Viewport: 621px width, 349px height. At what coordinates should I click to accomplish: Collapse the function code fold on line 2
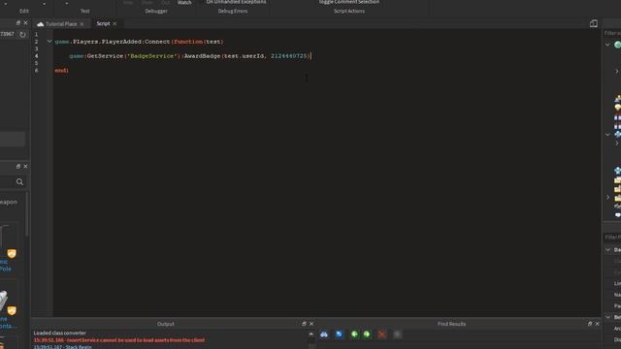pyautogui.click(x=49, y=41)
